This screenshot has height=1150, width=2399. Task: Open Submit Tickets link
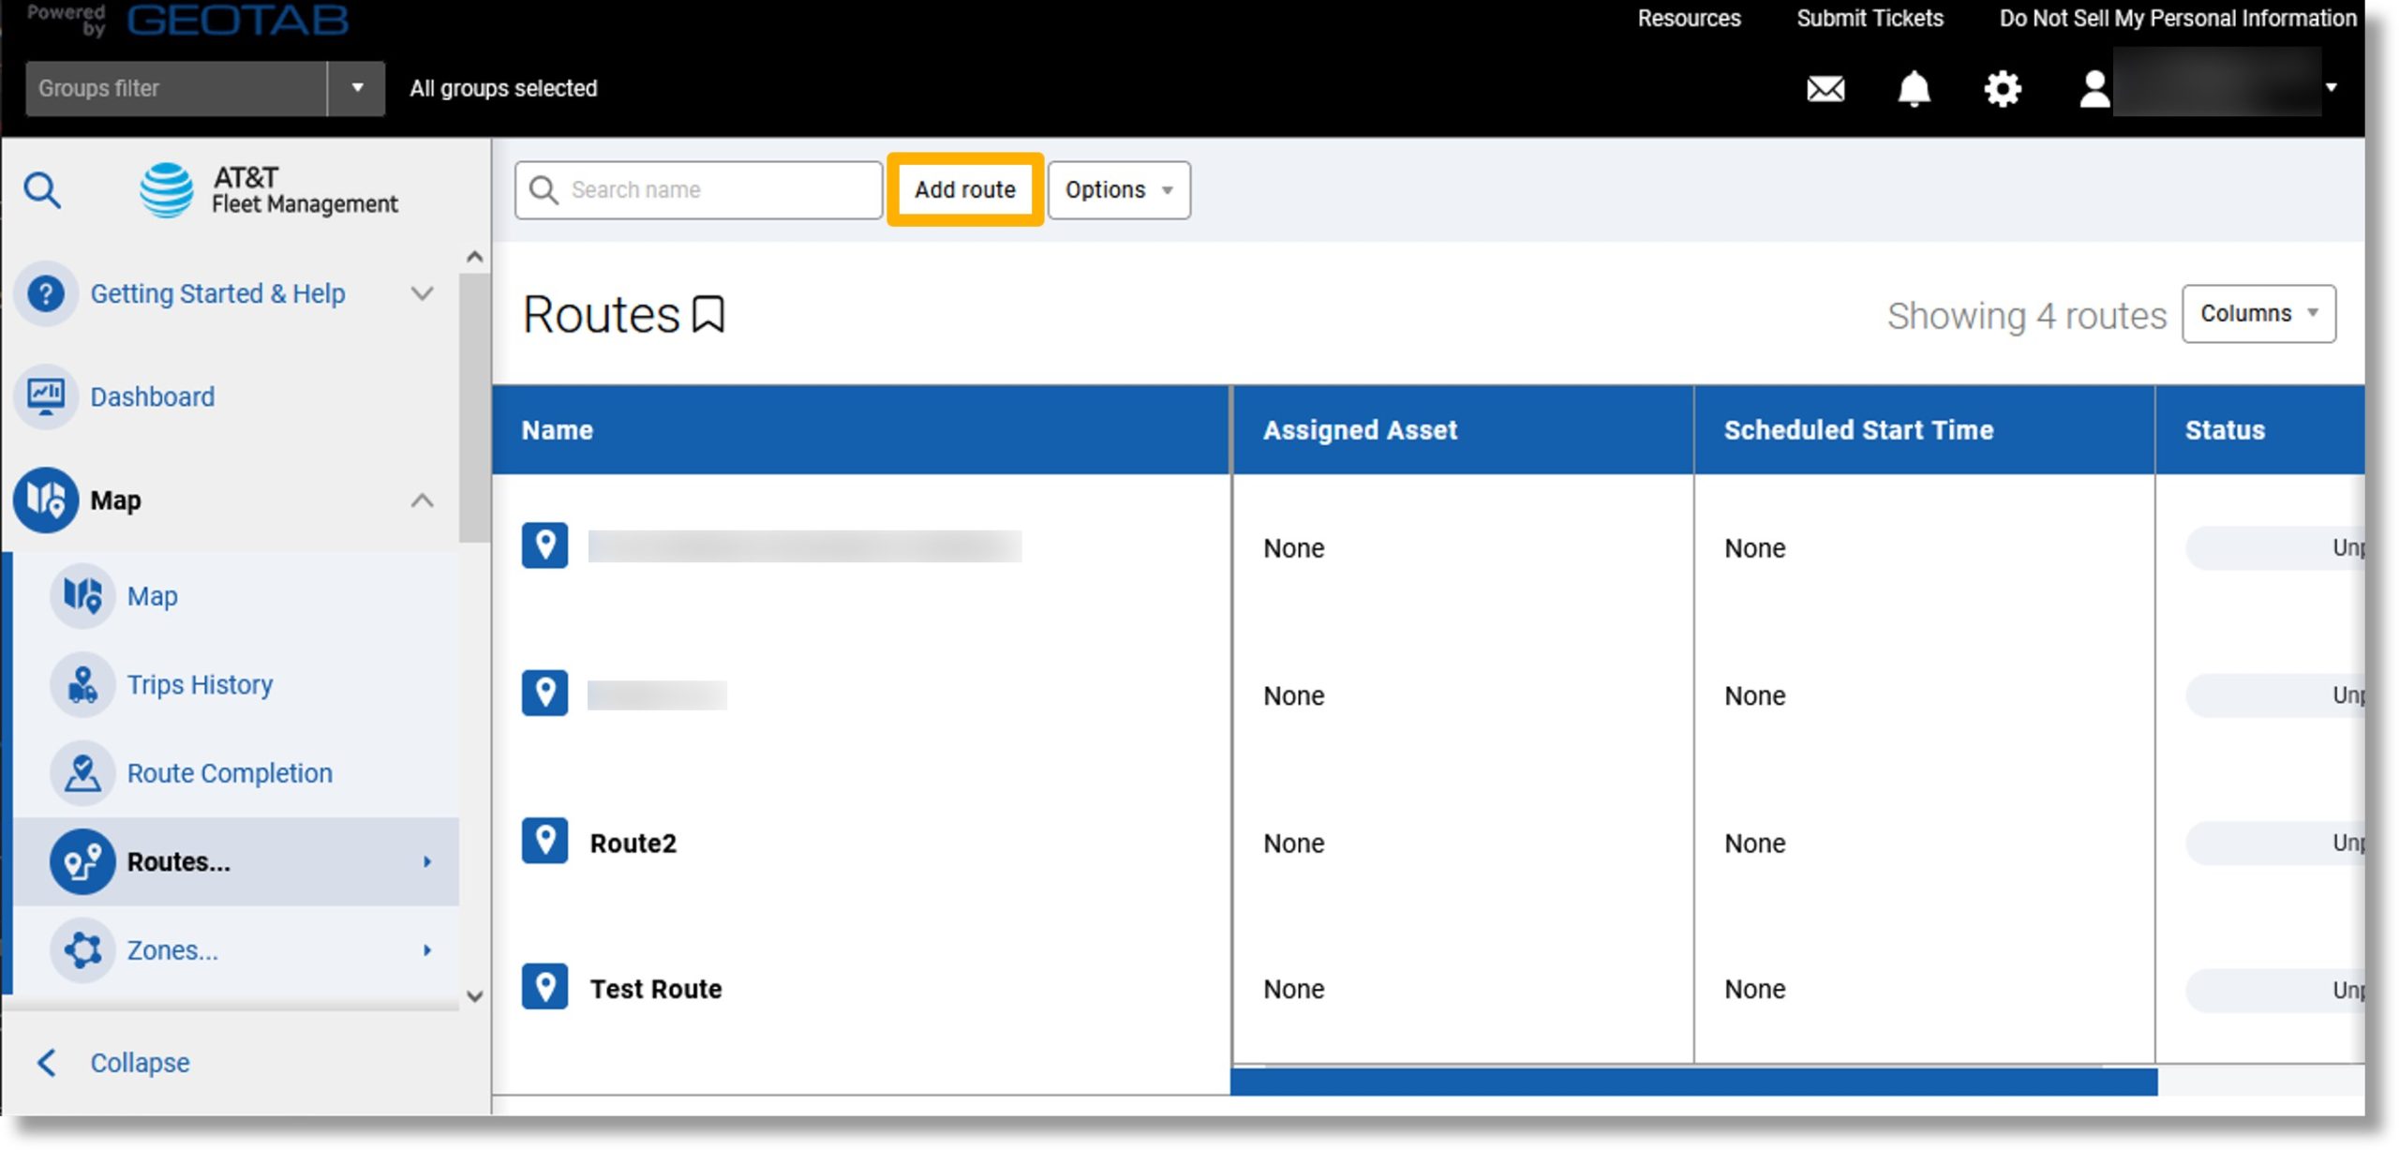pos(1870,18)
